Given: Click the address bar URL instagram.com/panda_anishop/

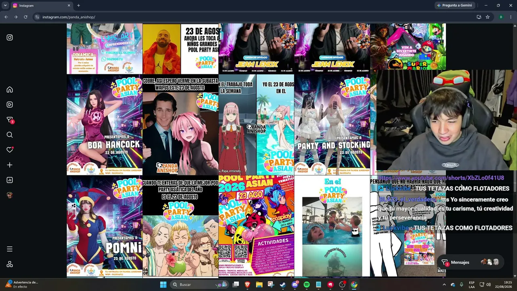Looking at the screenshot, I should click(x=69, y=17).
